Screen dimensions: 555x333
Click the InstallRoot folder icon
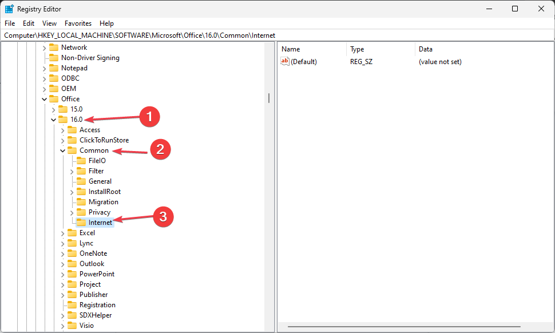[x=81, y=192]
